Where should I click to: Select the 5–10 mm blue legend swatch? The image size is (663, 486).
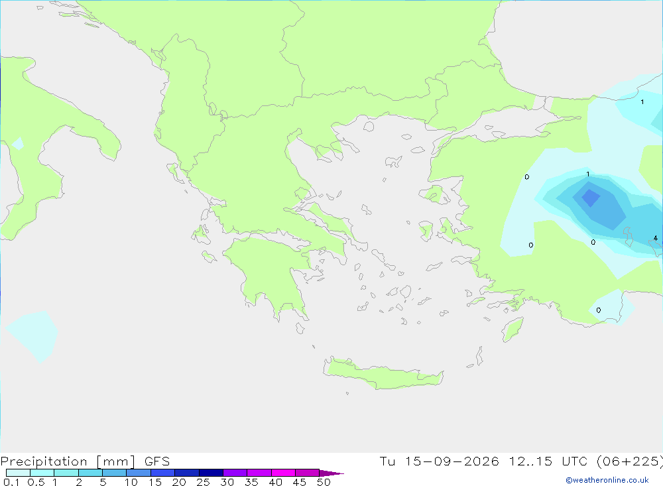[114, 473]
